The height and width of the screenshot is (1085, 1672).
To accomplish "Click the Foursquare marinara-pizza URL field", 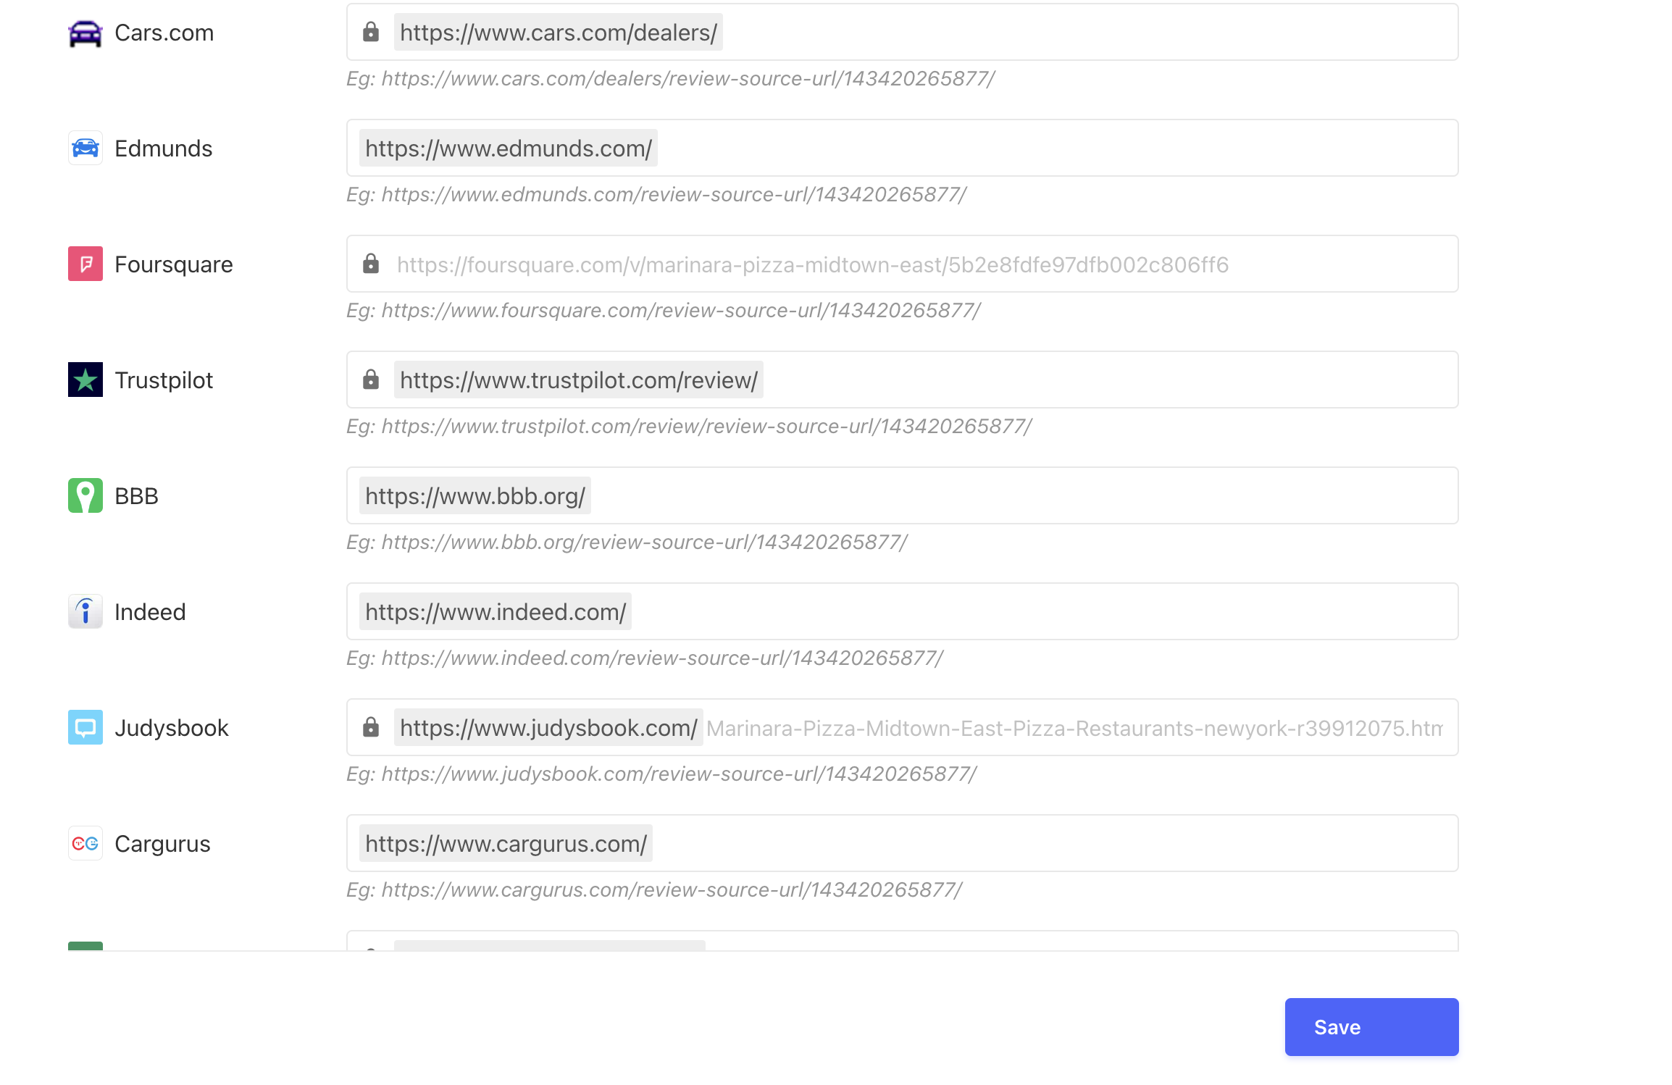I will [902, 264].
